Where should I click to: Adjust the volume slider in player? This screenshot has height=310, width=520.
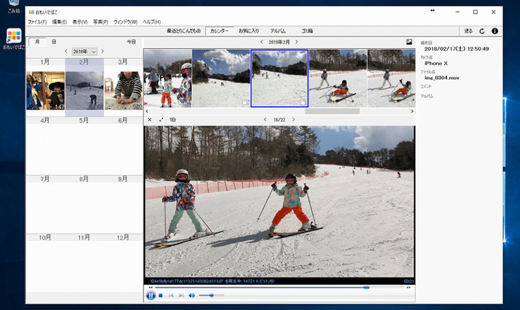click(x=212, y=296)
